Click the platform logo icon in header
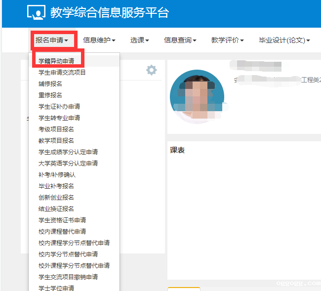 pyautogui.click(x=36, y=13)
